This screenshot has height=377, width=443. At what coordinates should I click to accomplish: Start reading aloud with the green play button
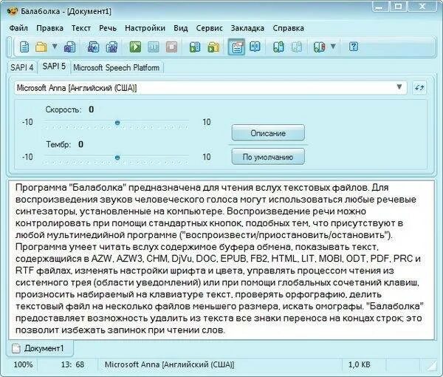point(135,47)
